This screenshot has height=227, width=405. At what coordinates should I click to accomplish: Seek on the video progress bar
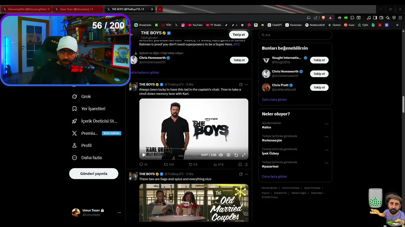pyautogui.click(x=194, y=148)
